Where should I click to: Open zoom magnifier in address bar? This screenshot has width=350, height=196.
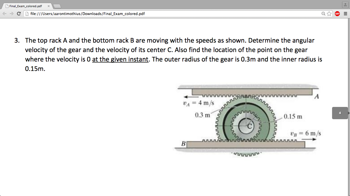click(x=324, y=14)
